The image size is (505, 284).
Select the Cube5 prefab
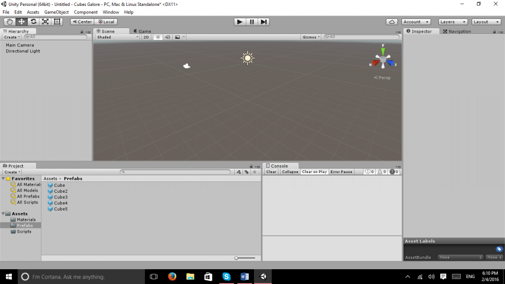(x=60, y=209)
